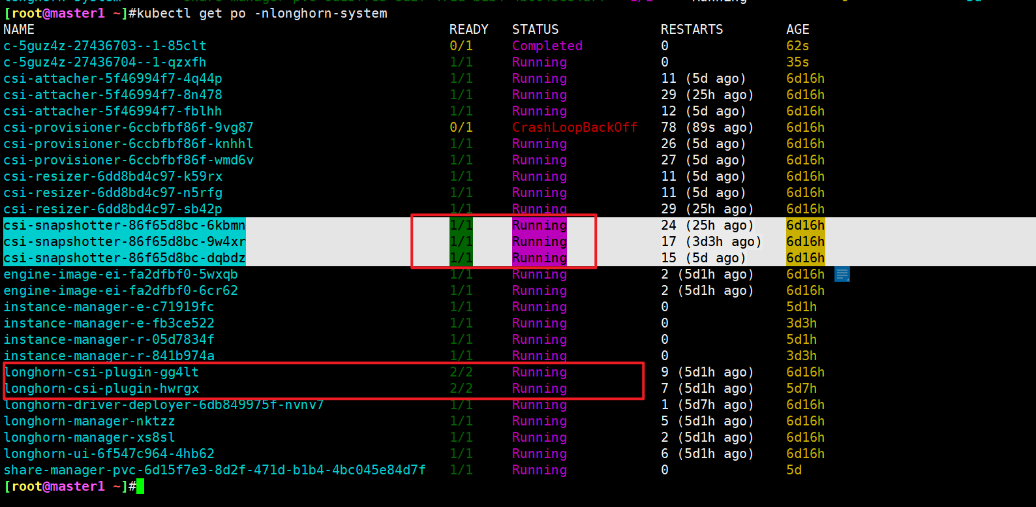Select pod csi-attacher-5f46994f7-4q44p

coord(113,78)
